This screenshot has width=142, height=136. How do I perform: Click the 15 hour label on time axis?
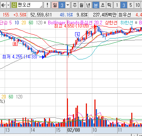click(58, 130)
